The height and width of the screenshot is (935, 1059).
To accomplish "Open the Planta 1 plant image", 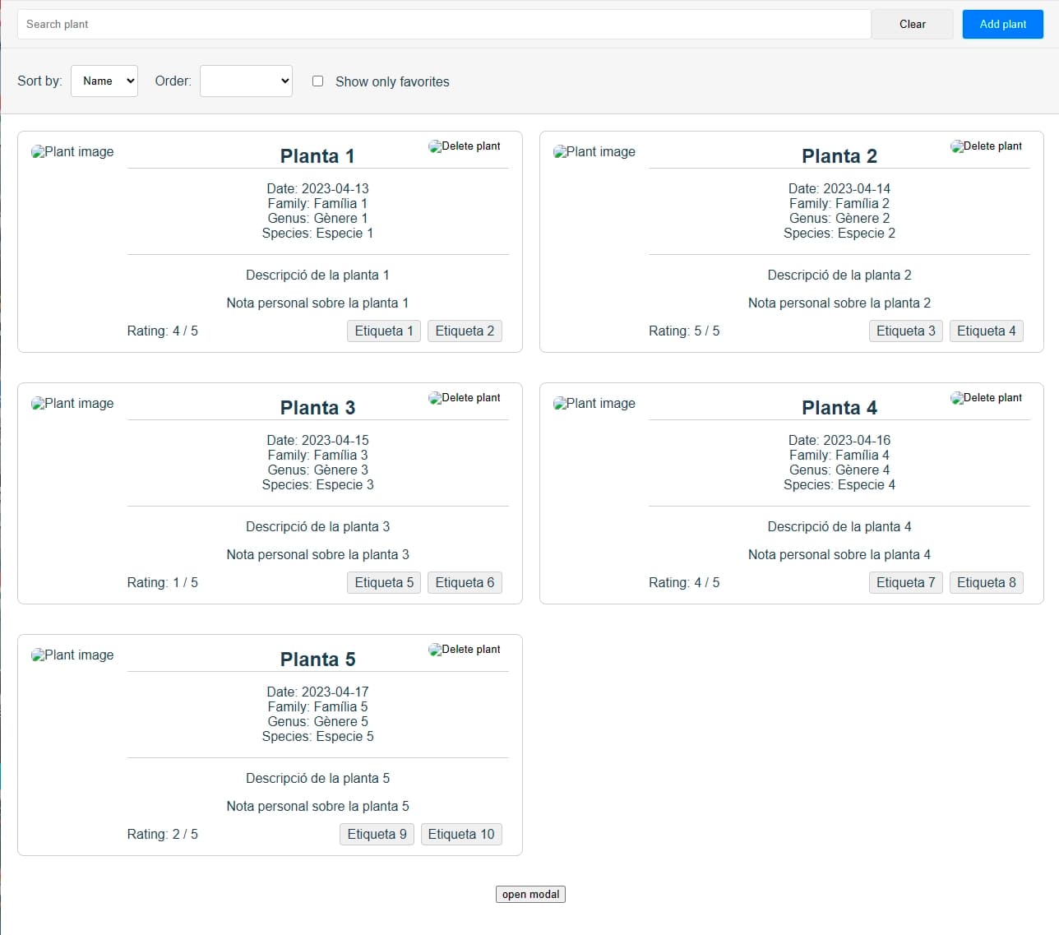I will click(x=72, y=152).
